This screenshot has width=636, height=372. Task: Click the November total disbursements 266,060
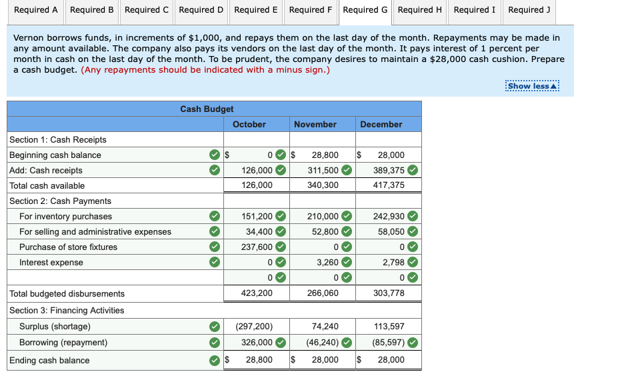pyautogui.click(x=323, y=293)
